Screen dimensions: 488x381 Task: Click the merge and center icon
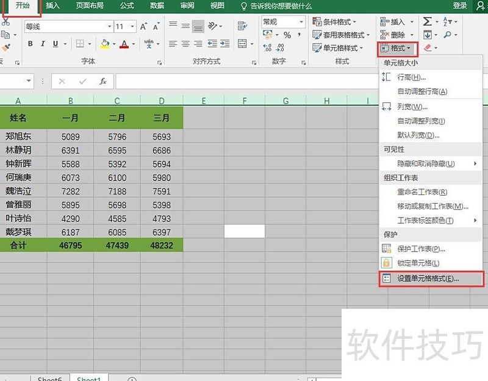click(242, 44)
